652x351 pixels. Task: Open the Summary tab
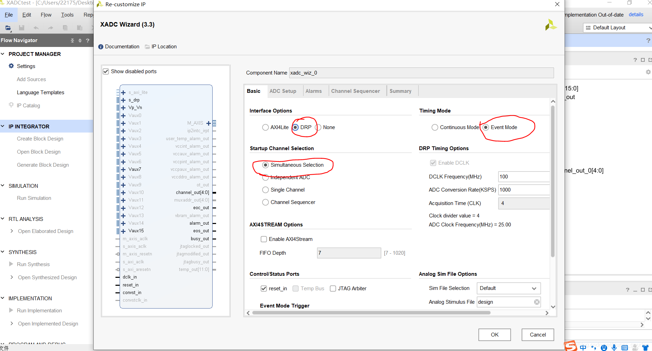(400, 91)
